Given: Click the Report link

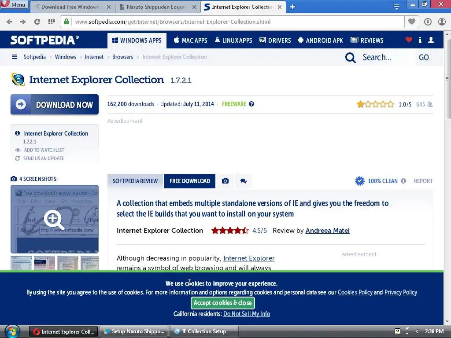Looking at the screenshot, I should [423, 181].
